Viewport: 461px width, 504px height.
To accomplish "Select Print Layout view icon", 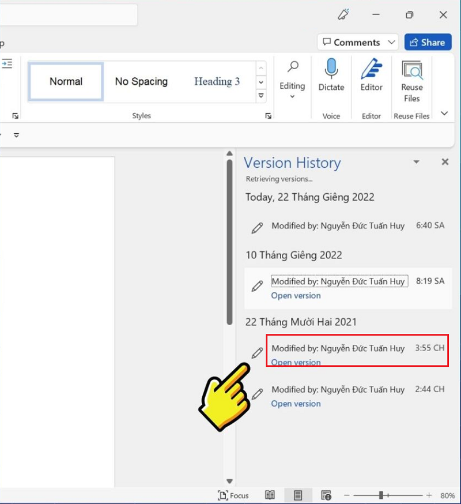I will click(x=298, y=495).
